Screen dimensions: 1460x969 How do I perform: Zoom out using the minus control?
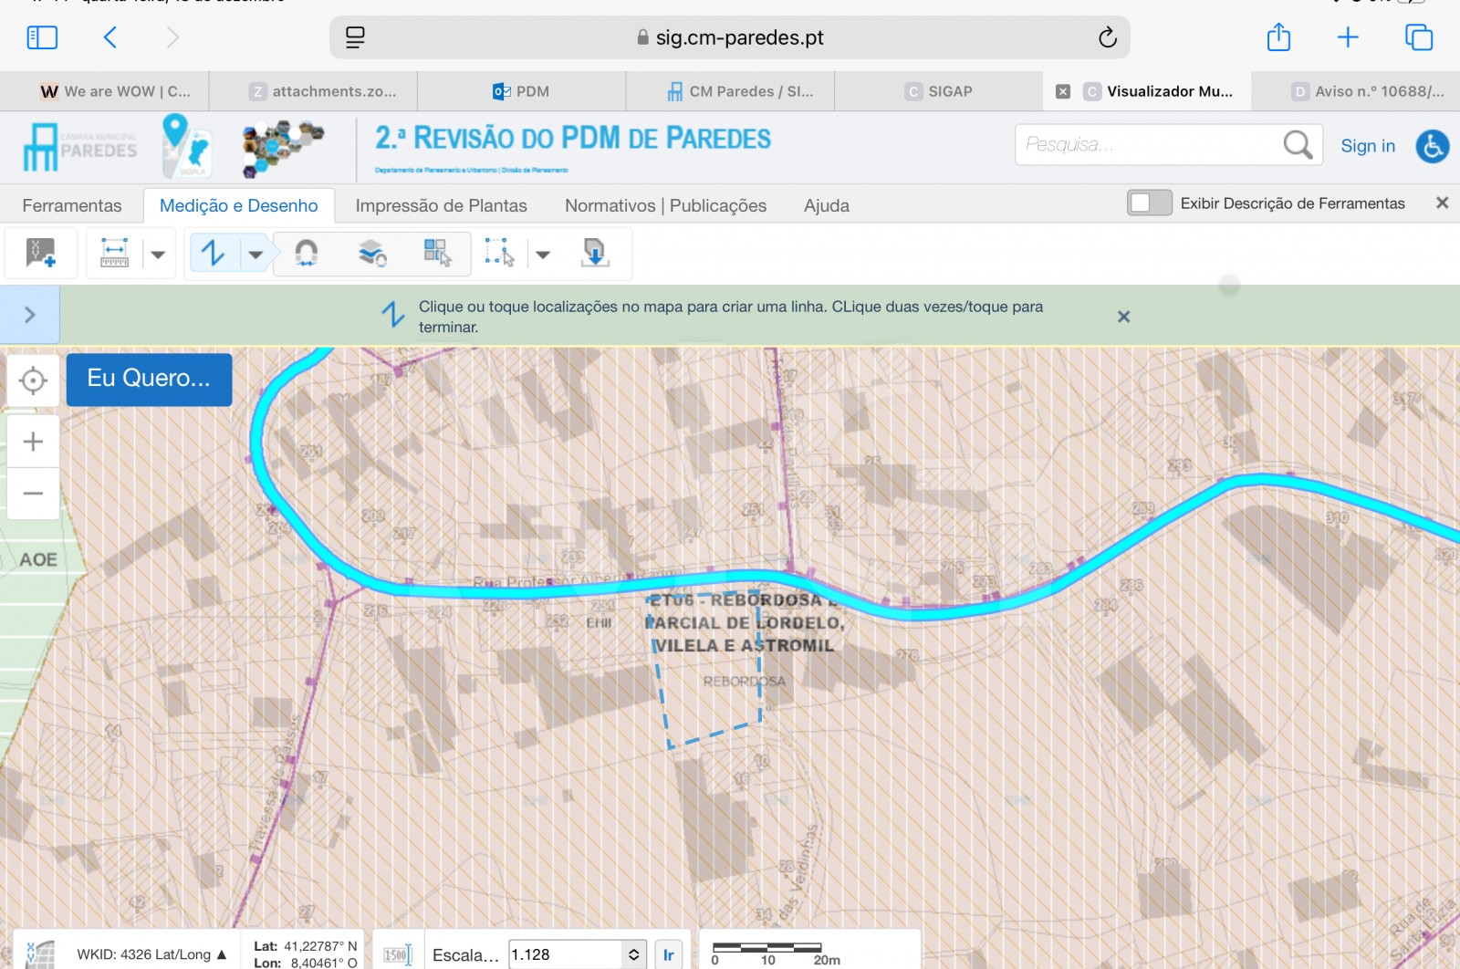[33, 493]
